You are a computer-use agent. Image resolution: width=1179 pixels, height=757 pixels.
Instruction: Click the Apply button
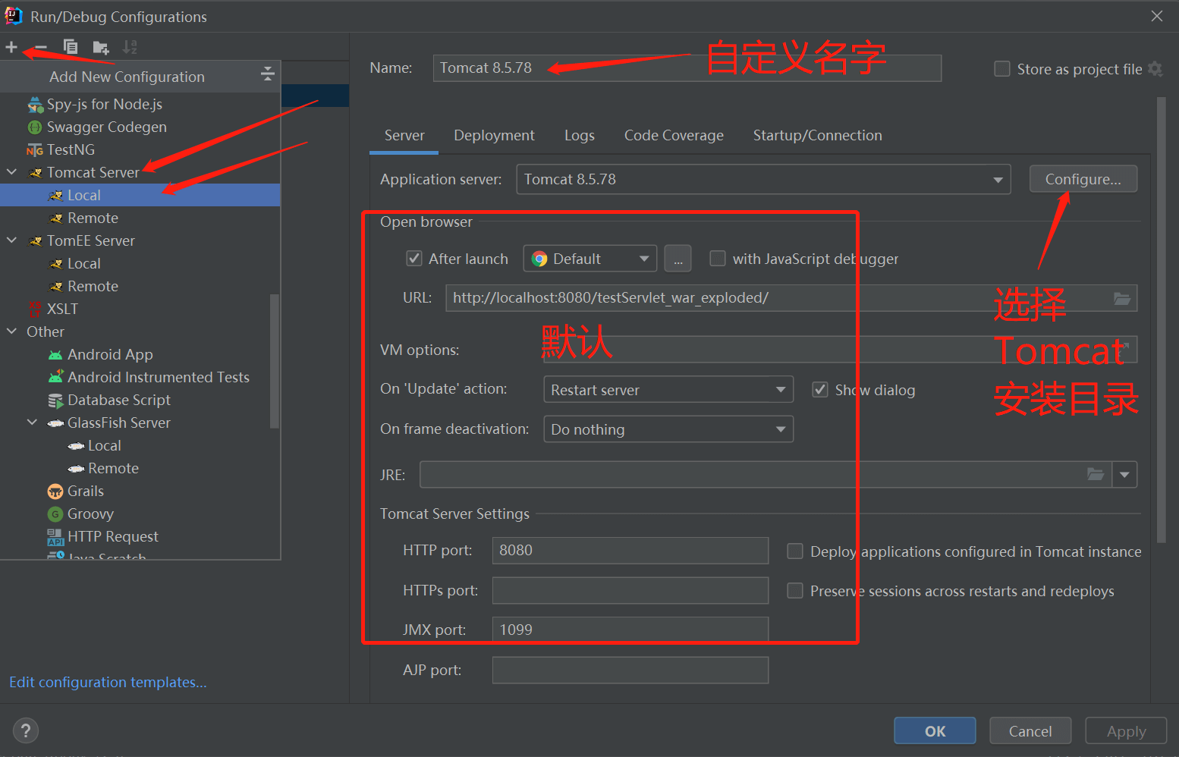pos(1126,731)
